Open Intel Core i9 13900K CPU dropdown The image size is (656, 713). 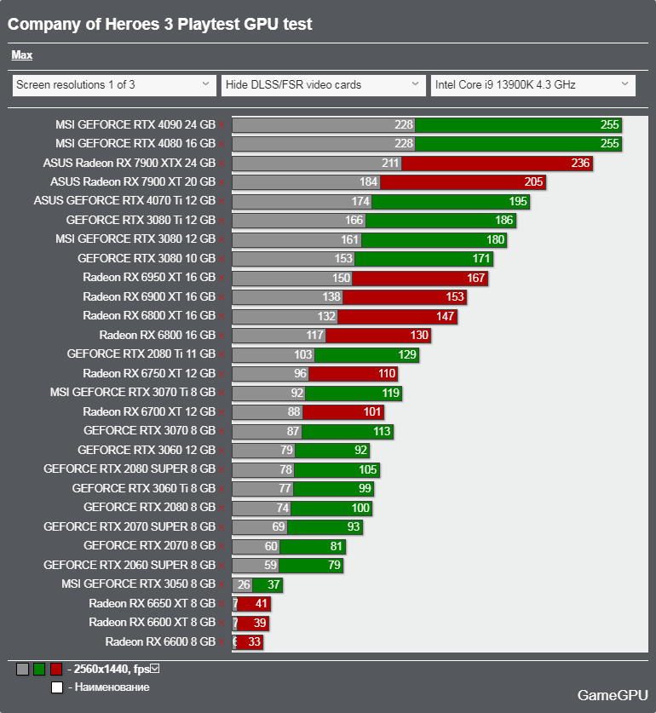point(533,85)
